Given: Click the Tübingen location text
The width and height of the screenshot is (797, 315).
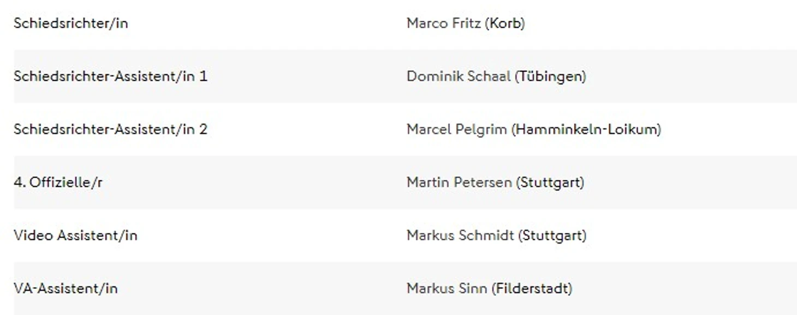Looking at the screenshot, I should [x=550, y=76].
